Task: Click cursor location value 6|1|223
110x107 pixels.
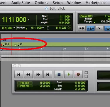Action: pos(61,28)
